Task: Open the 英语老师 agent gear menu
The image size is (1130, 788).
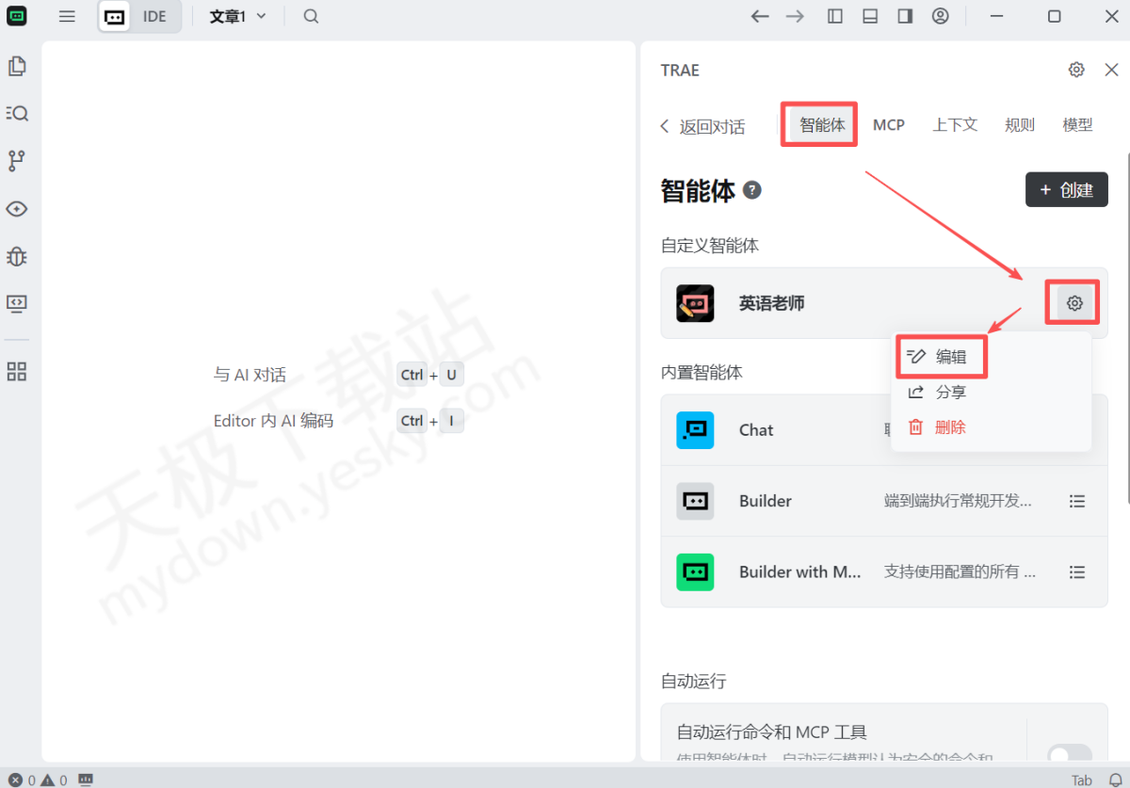Action: coord(1074,303)
